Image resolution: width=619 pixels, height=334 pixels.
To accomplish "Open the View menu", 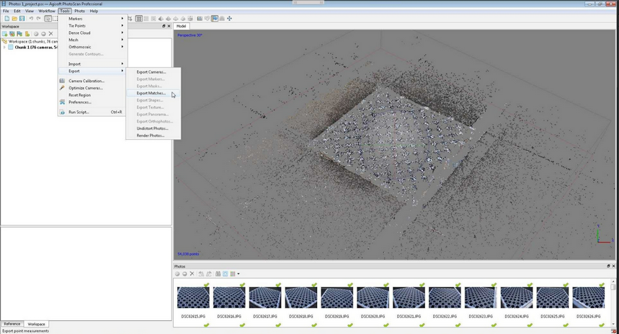I will pos(30,11).
